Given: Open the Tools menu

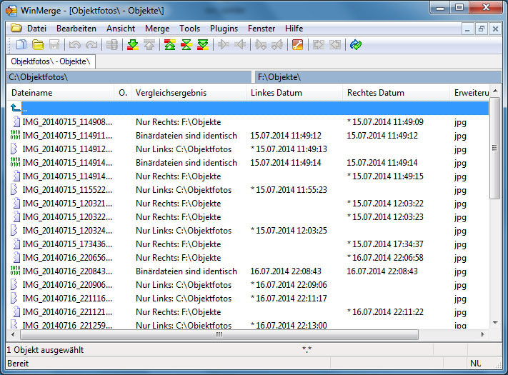Looking at the screenshot, I should click(189, 29).
